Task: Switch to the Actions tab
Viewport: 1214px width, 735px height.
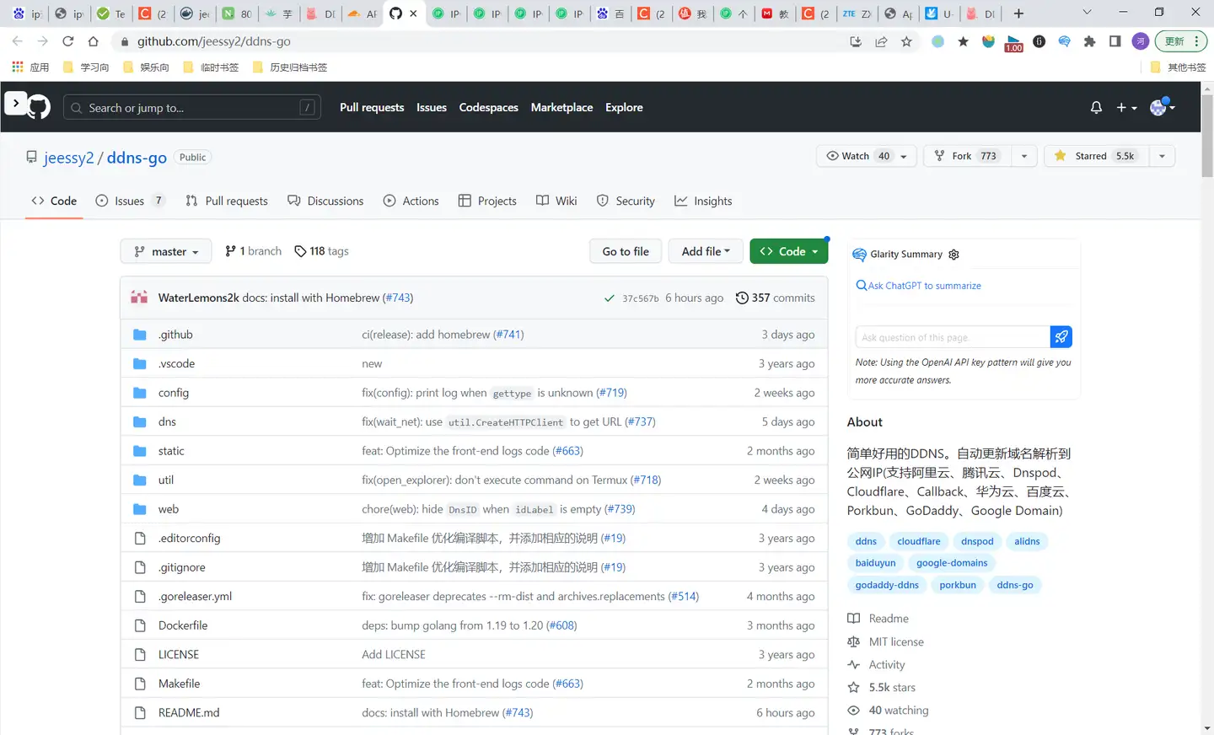Action: point(411,201)
